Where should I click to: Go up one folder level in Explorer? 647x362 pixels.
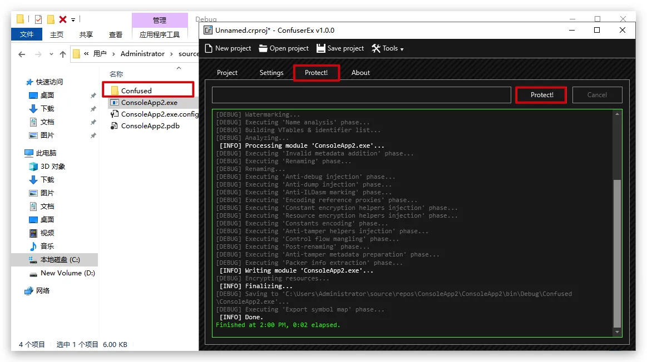[62, 54]
